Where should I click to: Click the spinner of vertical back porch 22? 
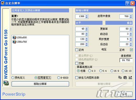(131, 44)
